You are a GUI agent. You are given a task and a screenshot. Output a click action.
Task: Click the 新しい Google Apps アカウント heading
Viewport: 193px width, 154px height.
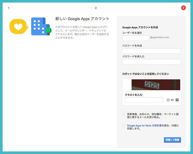82,19
